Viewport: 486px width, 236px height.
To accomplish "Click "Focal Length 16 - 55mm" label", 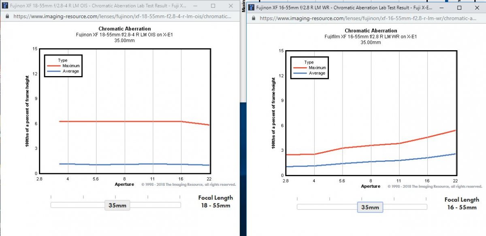I will 462,204.
